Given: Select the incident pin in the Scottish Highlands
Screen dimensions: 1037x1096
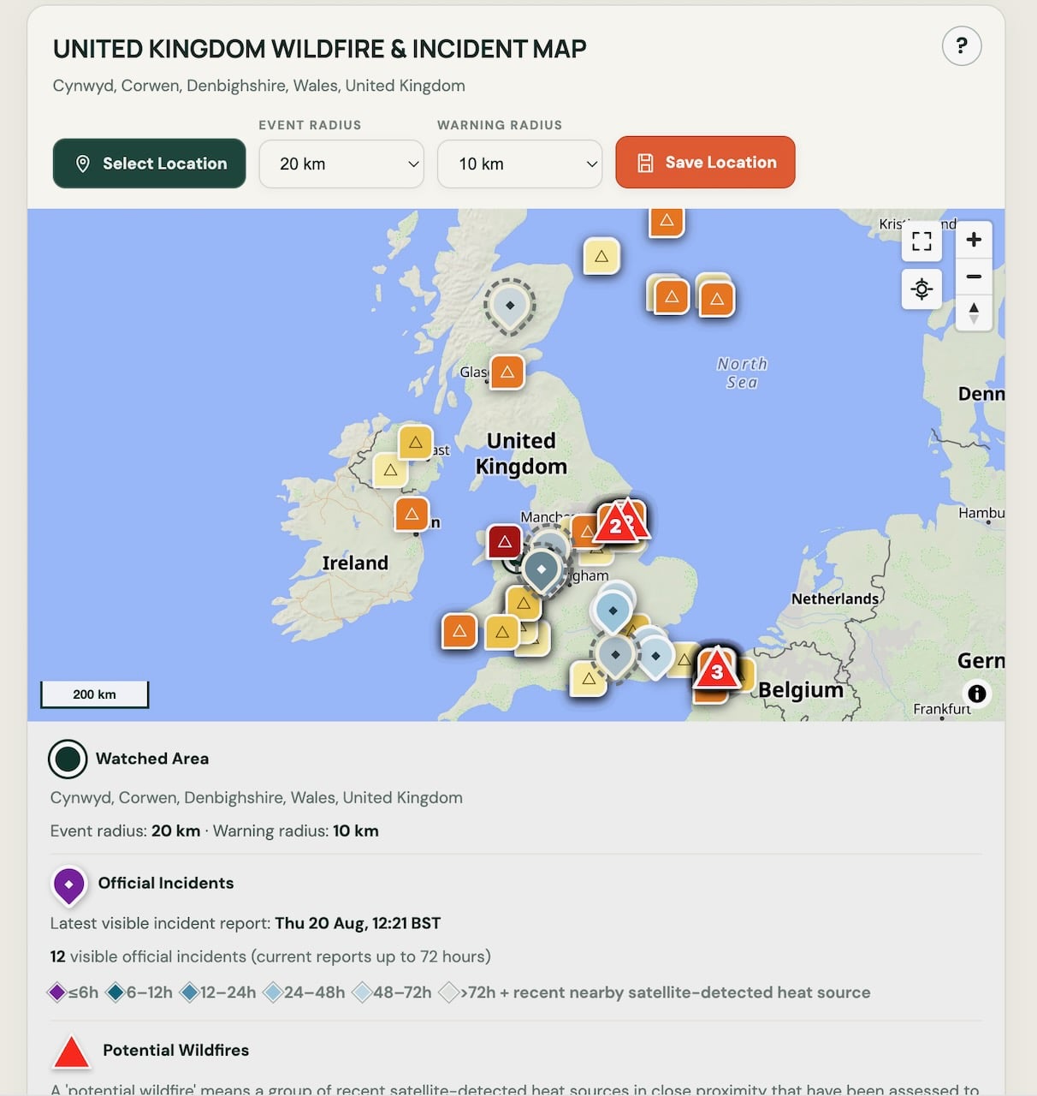Looking at the screenshot, I should pyautogui.click(x=510, y=306).
